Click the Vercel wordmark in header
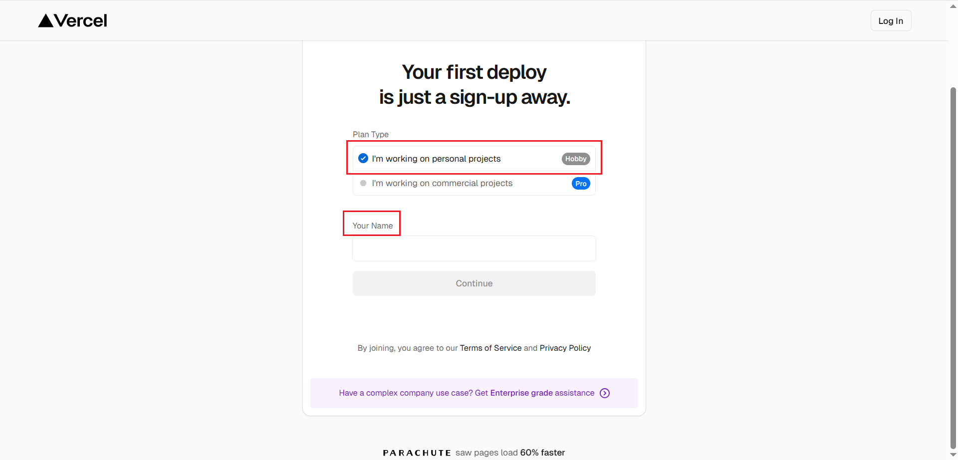Screen dimensions: 958x460 (x=81, y=20)
